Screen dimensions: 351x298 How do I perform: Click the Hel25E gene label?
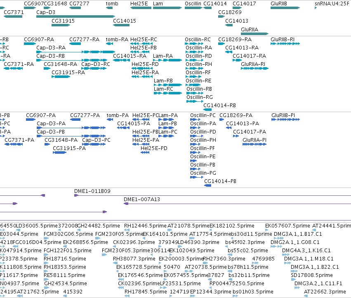[139, 4]
